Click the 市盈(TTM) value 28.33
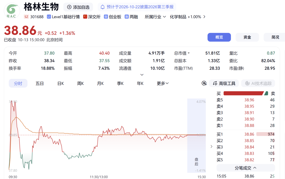285x179 pixels. pos(215,68)
